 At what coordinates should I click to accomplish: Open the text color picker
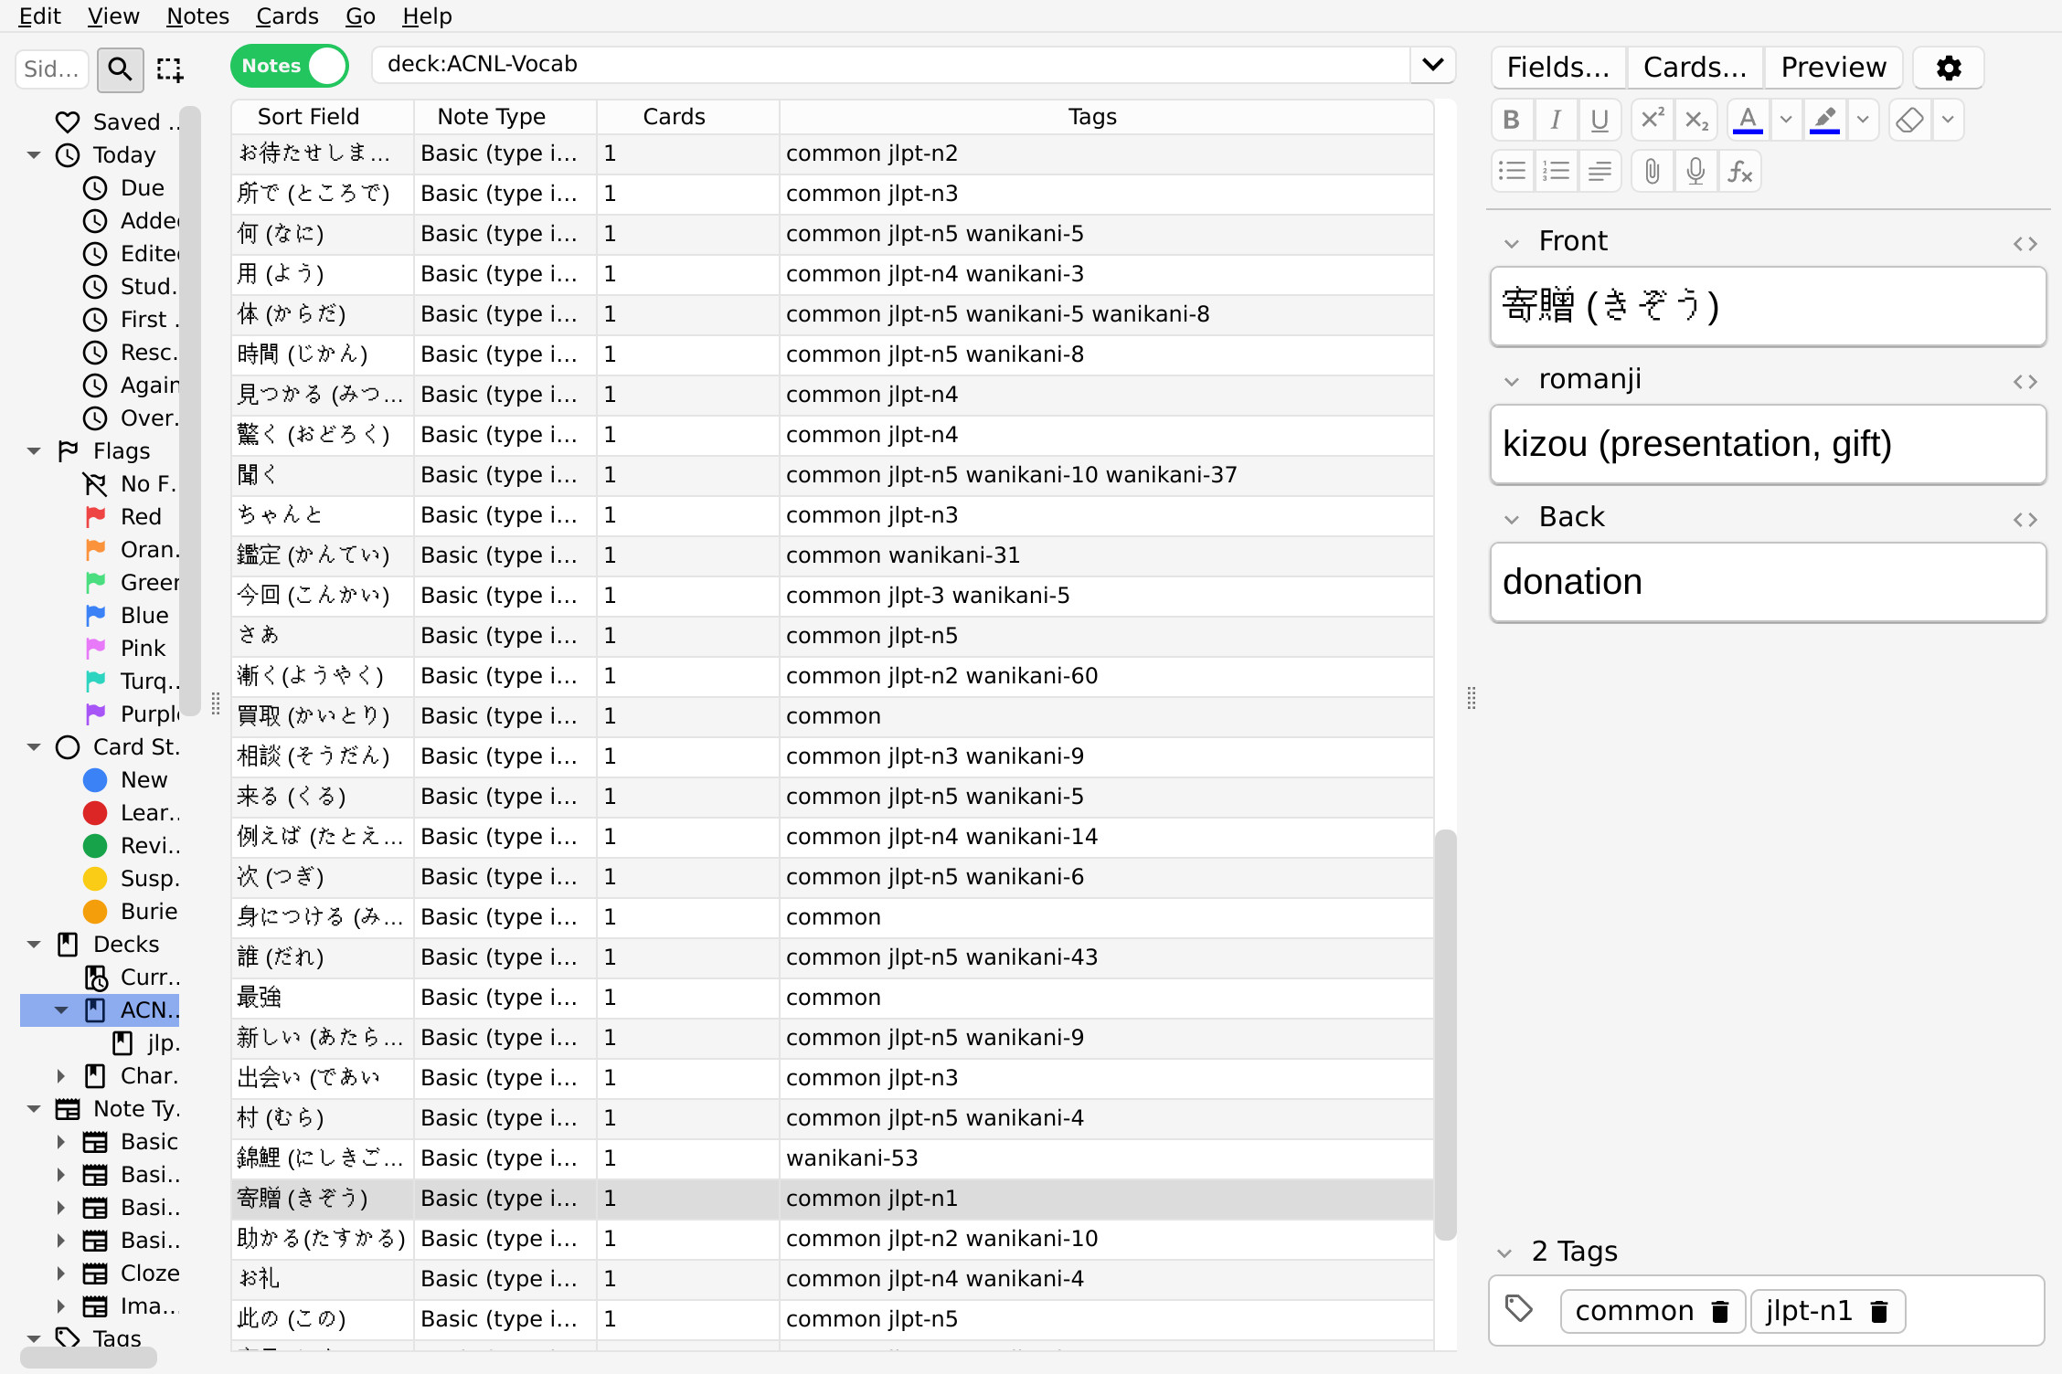coord(1786,119)
